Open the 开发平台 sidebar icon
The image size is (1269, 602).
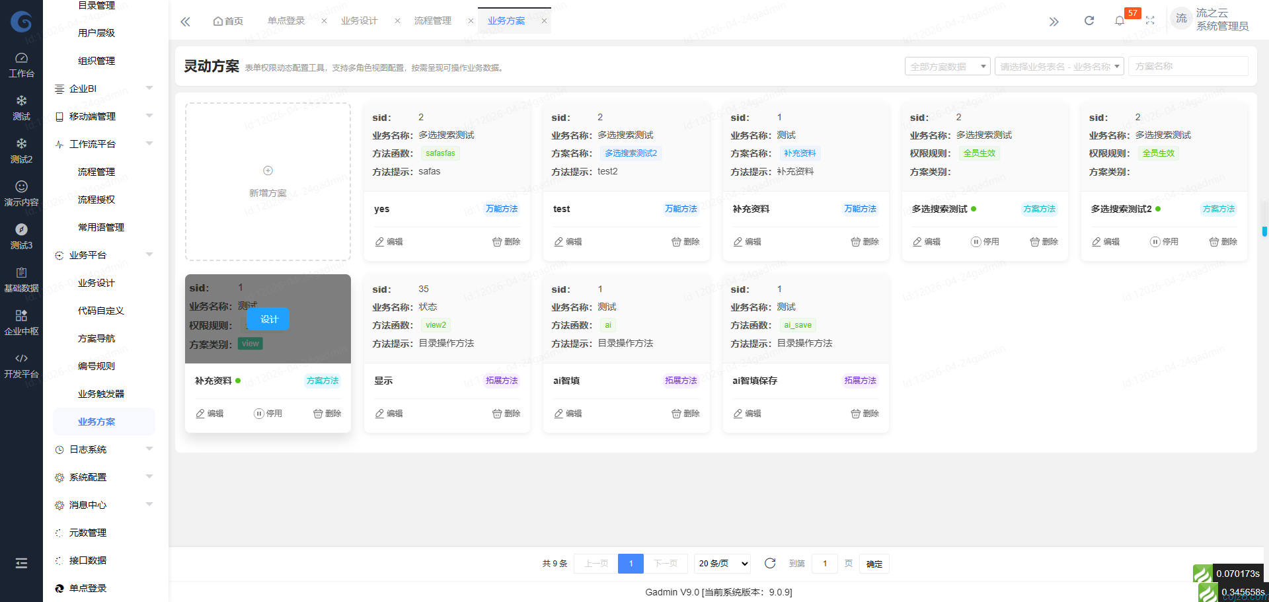click(21, 365)
